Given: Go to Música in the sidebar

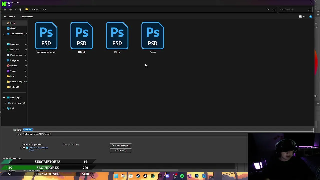Looking at the screenshot, I should click(13, 66).
